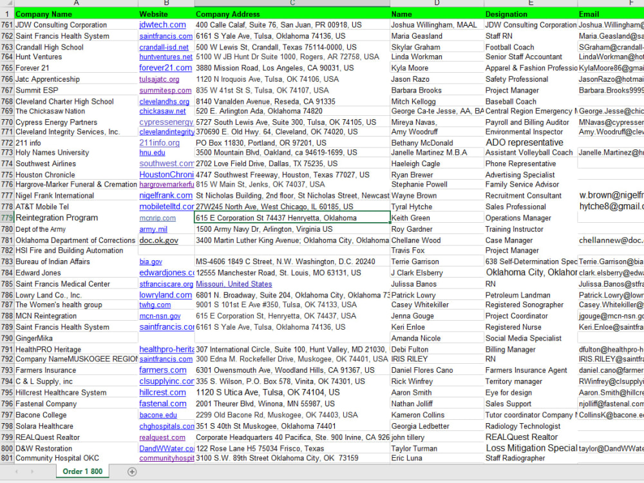Click the fastenal.com link

(163, 404)
